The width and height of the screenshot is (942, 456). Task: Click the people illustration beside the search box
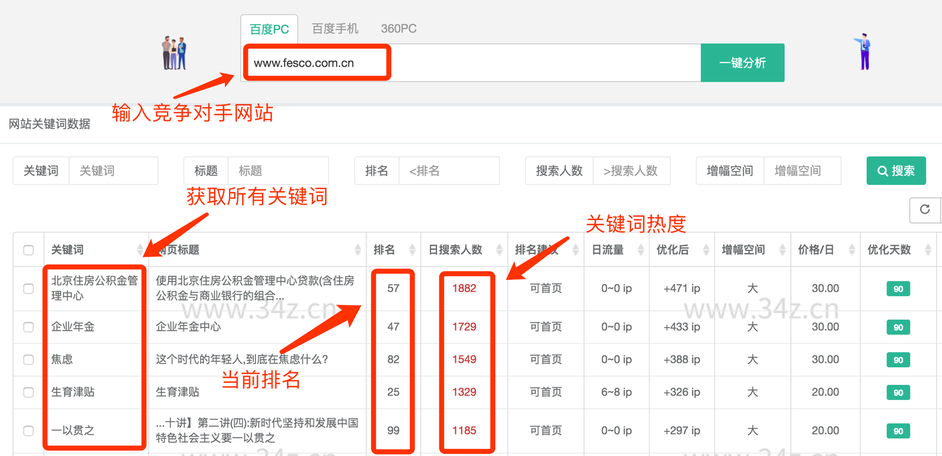coord(174,54)
